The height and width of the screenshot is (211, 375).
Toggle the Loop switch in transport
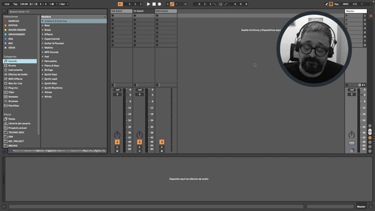[x=220, y=4]
